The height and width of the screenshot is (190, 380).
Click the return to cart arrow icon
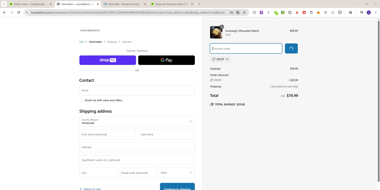coord(81,189)
